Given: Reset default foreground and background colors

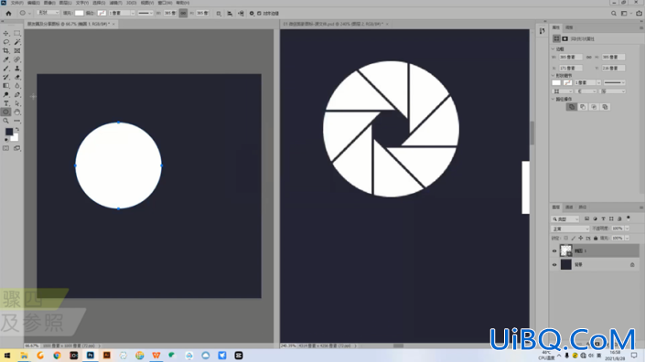Looking at the screenshot, I should 5,140.
